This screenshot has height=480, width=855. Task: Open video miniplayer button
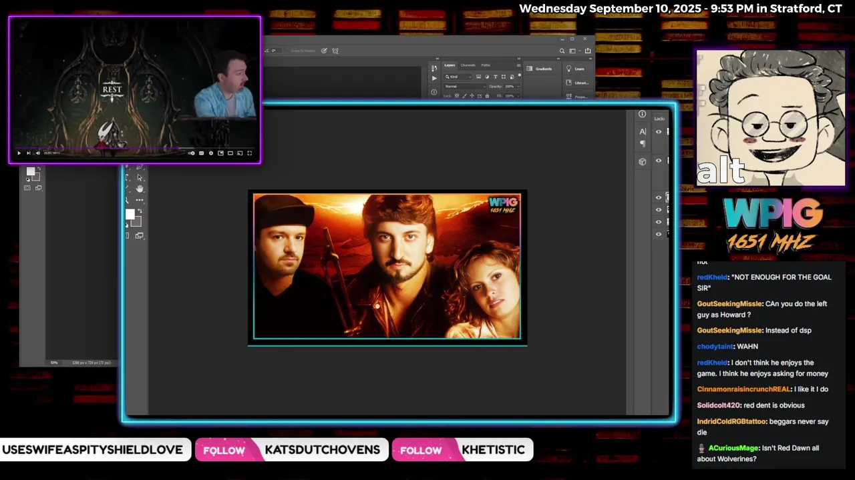[220, 153]
